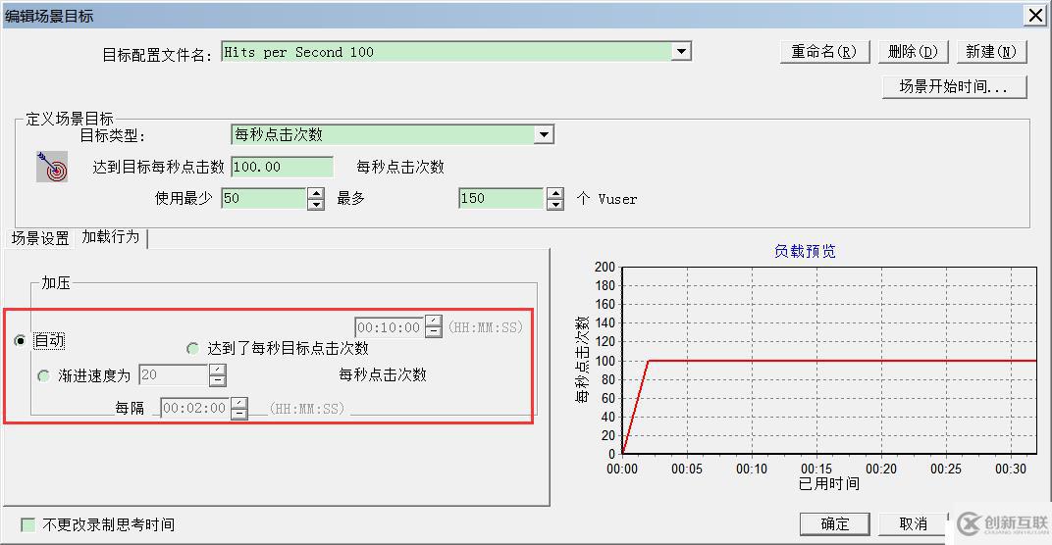Click the 00:15 time axis label
The height and width of the screenshot is (545, 1052).
[x=815, y=469]
